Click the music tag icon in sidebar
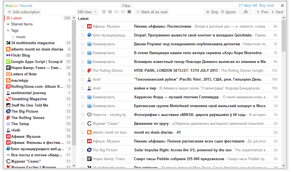 13,37
